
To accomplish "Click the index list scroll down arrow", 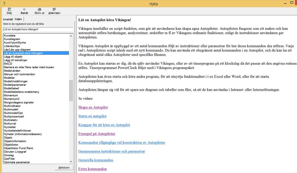I will pos(71,161).
